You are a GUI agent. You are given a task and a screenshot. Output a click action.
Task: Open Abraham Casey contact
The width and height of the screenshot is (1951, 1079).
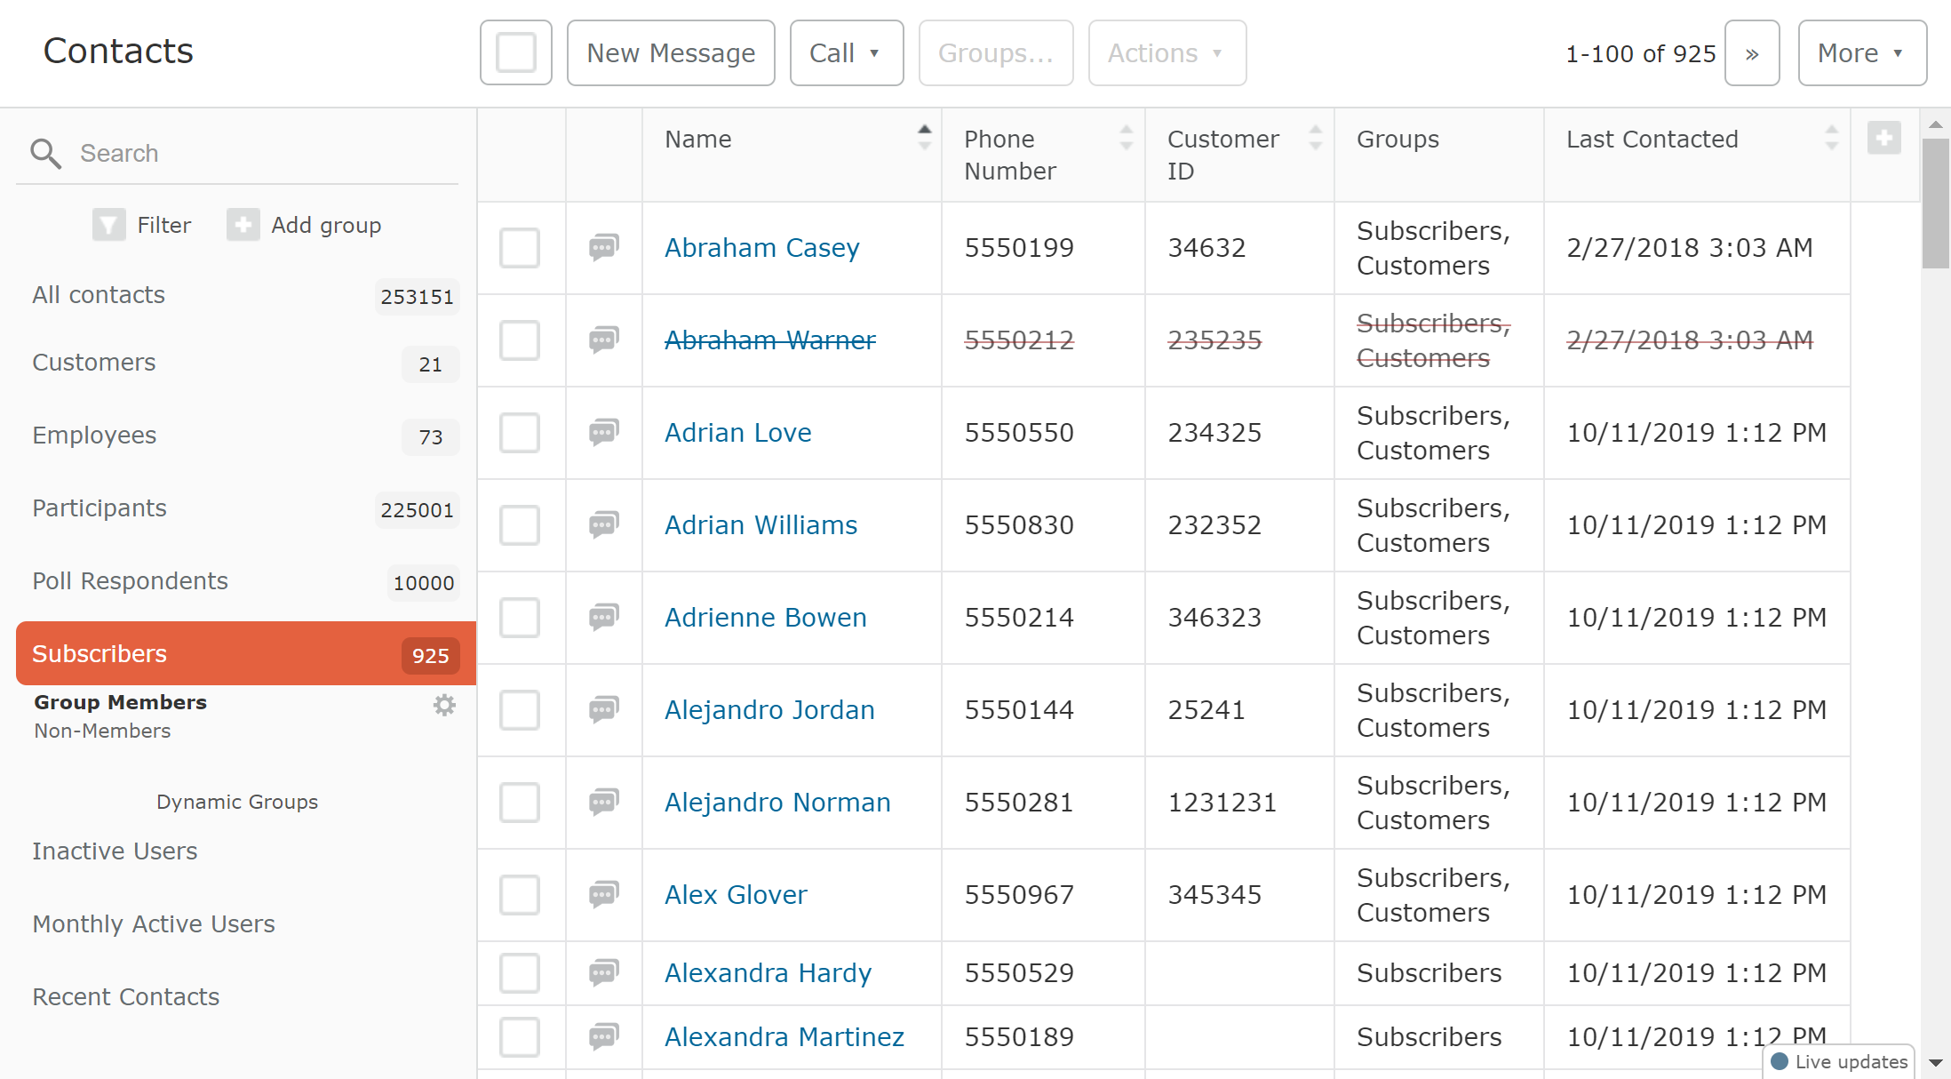click(762, 247)
